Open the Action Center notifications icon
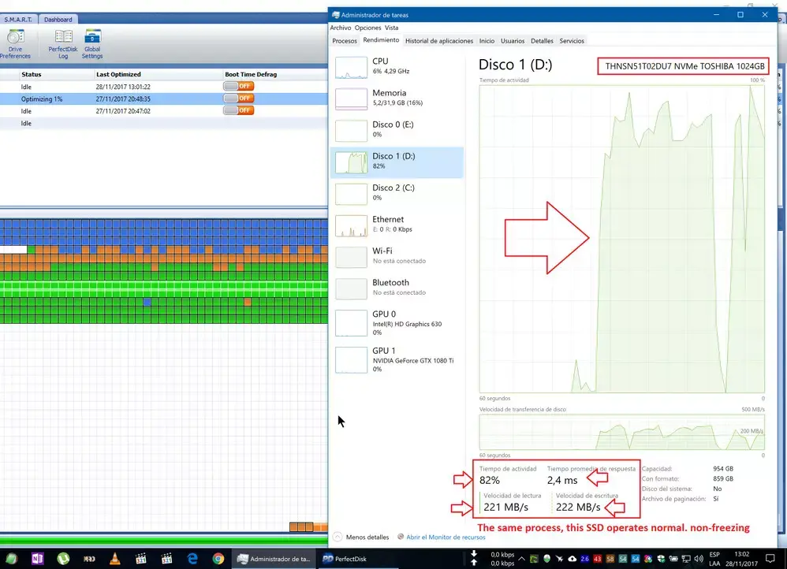The width and height of the screenshot is (787, 569). point(770,559)
